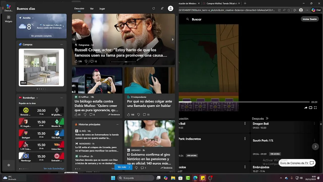Screen dimensions: 323x182
Task: Open Ver más Bundesliga link
Action: coord(54,169)
